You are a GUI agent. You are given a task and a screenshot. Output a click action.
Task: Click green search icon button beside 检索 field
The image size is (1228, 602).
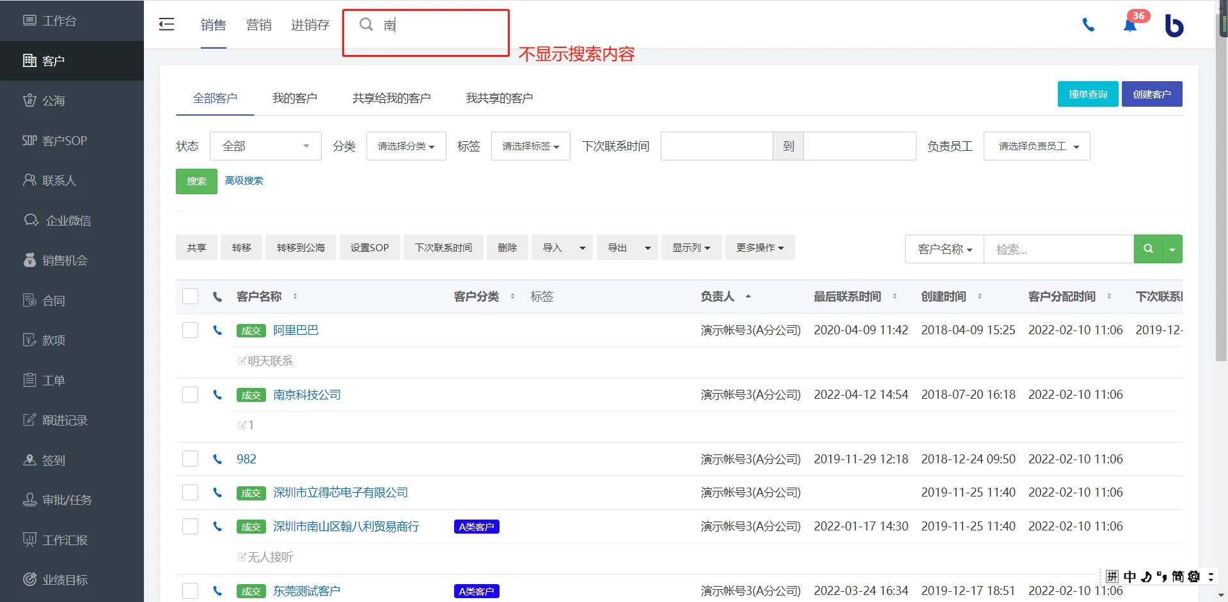pyautogui.click(x=1148, y=249)
